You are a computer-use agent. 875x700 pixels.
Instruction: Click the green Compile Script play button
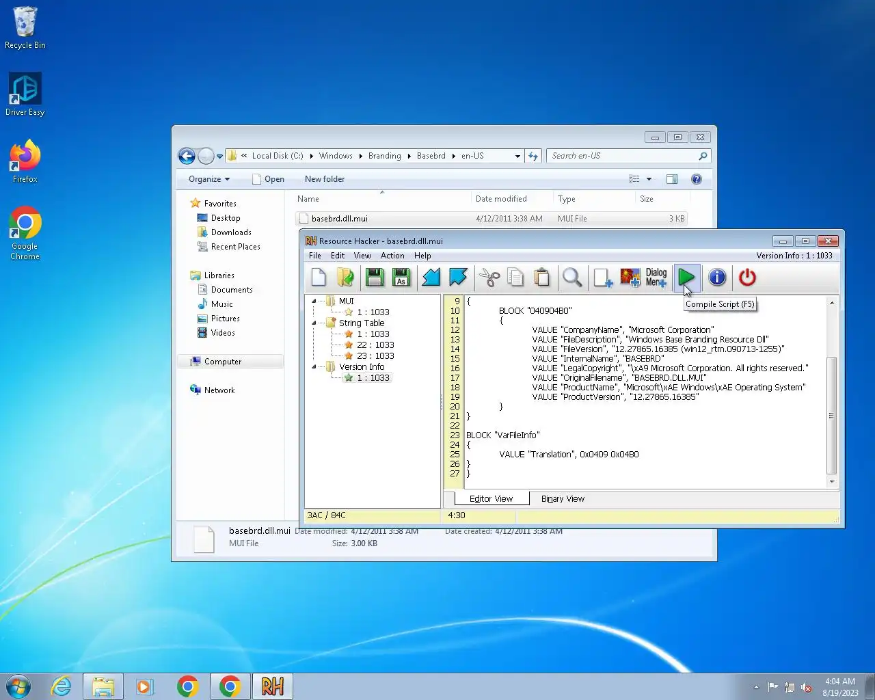point(686,278)
